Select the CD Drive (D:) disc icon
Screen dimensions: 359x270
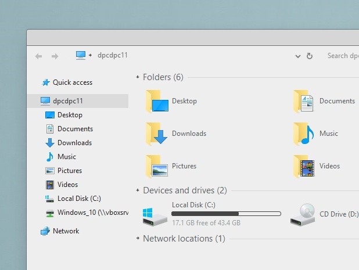tap(303, 215)
